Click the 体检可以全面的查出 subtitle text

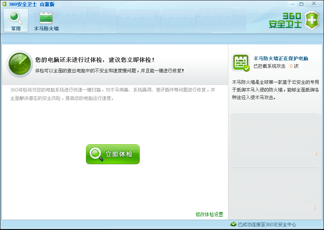point(109,71)
